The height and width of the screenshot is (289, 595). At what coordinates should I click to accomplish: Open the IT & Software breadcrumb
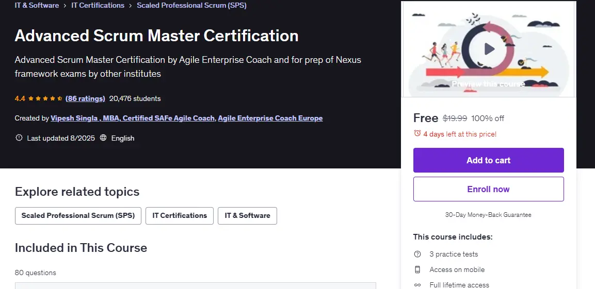[x=37, y=5]
